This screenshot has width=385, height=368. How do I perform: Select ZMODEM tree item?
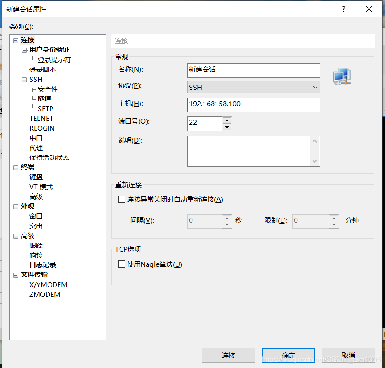45,294
